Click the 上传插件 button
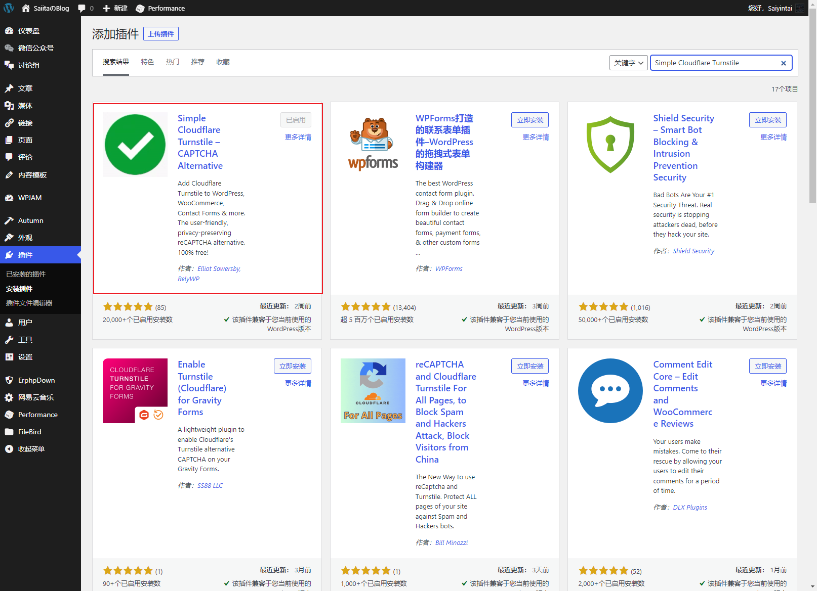The image size is (817, 591). tap(161, 34)
